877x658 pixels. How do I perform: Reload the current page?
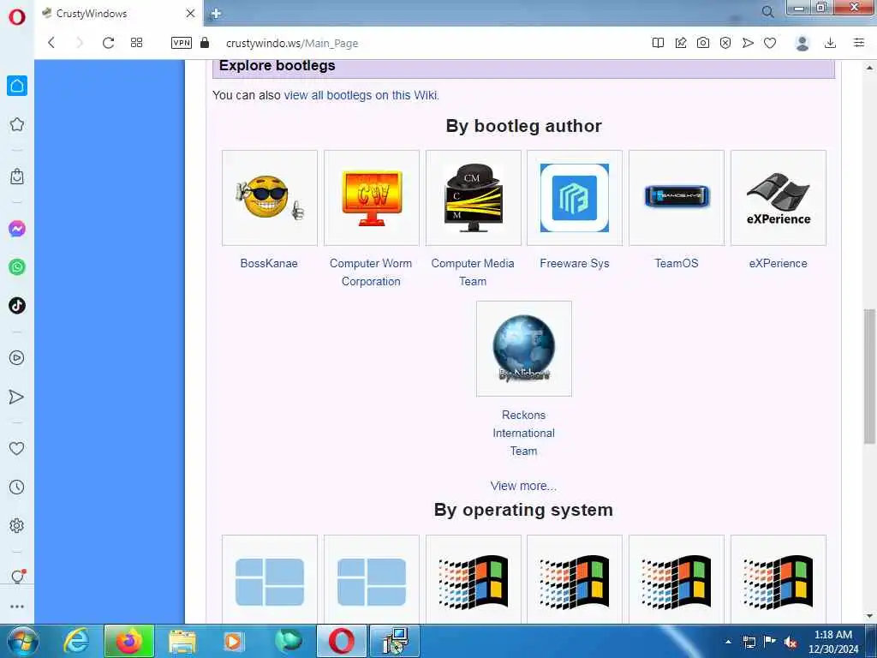coord(109,43)
